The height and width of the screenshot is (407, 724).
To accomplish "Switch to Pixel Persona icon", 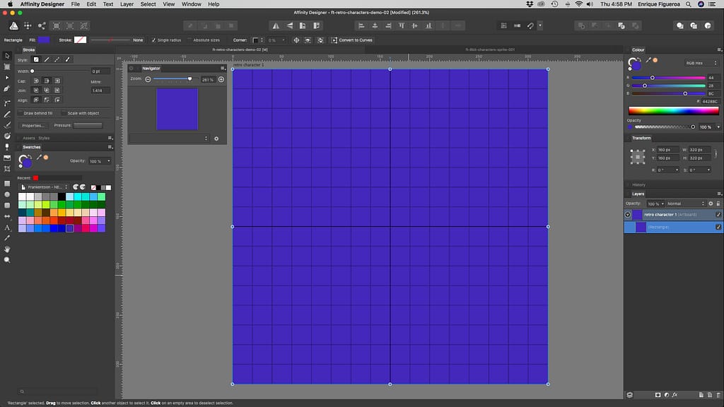I will (x=28, y=26).
